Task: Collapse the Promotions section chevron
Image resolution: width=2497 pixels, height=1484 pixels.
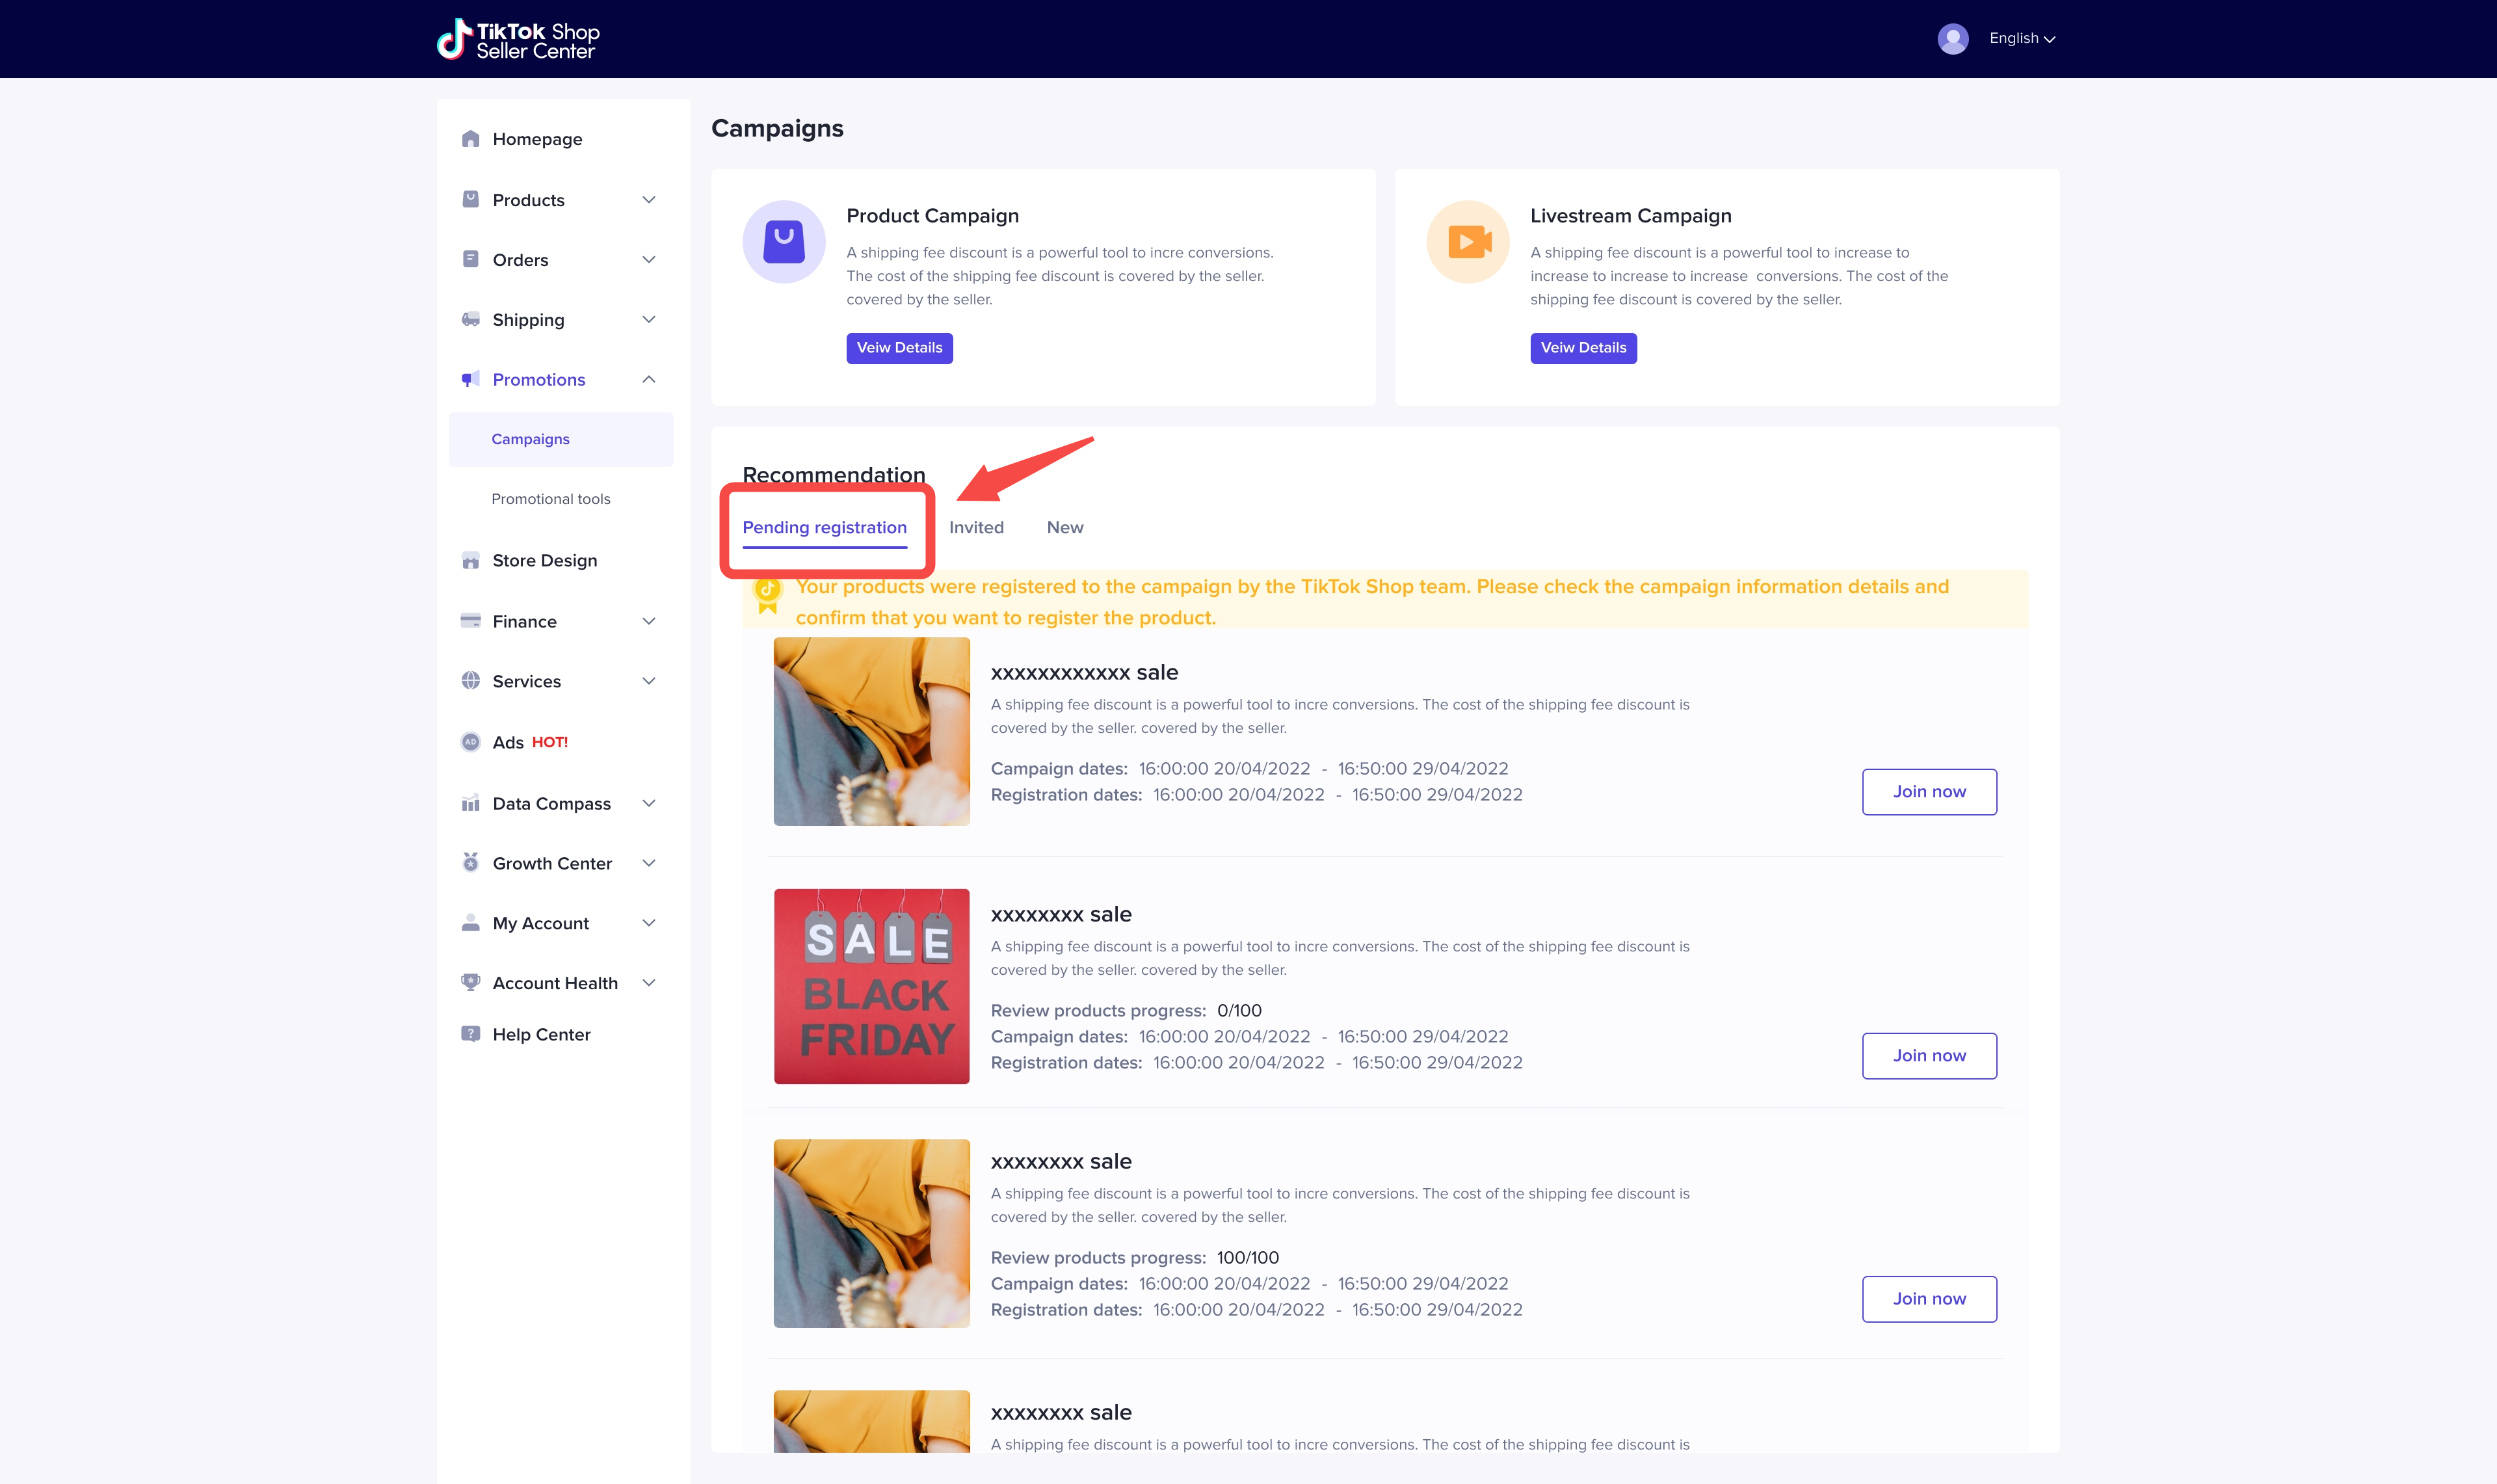Action: point(649,380)
